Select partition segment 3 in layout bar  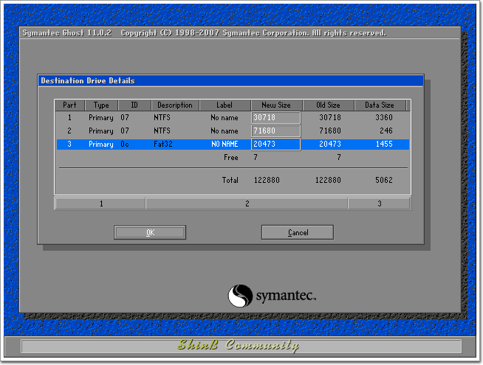(379, 204)
